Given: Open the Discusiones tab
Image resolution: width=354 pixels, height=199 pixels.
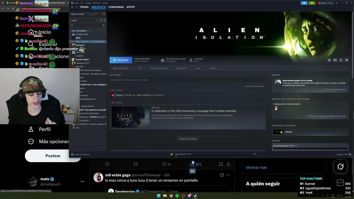Looking at the screenshot, I should 181,68.
